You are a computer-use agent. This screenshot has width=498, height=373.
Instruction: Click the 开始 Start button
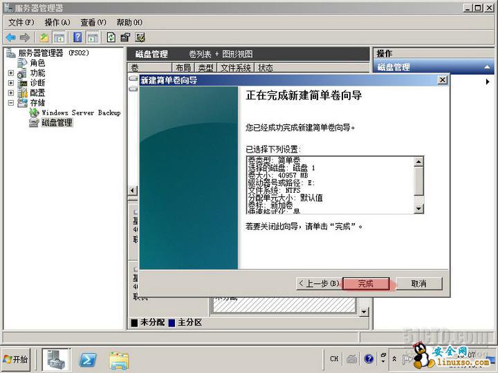tap(17, 359)
